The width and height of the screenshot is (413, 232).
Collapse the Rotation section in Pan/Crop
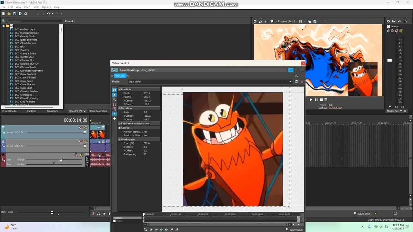[119, 108]
